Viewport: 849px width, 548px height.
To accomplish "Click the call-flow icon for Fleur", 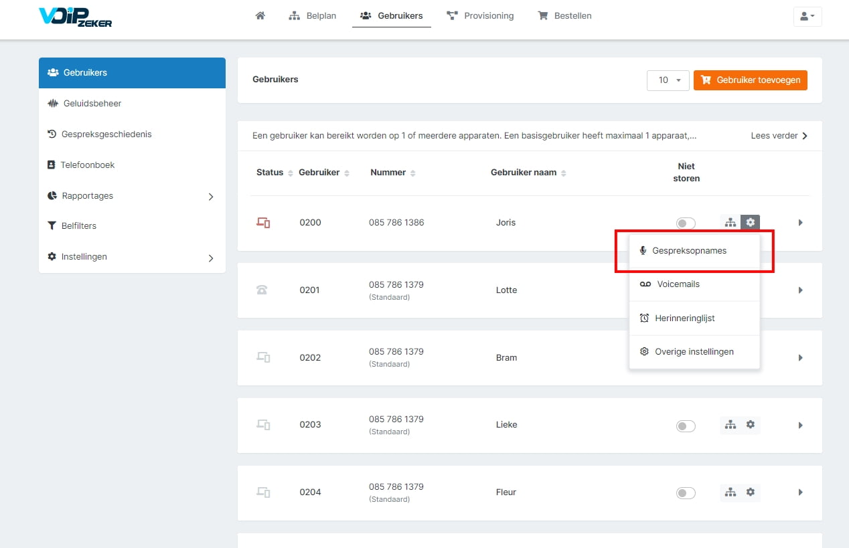I will pyautogui.click(x=730, y=492).
